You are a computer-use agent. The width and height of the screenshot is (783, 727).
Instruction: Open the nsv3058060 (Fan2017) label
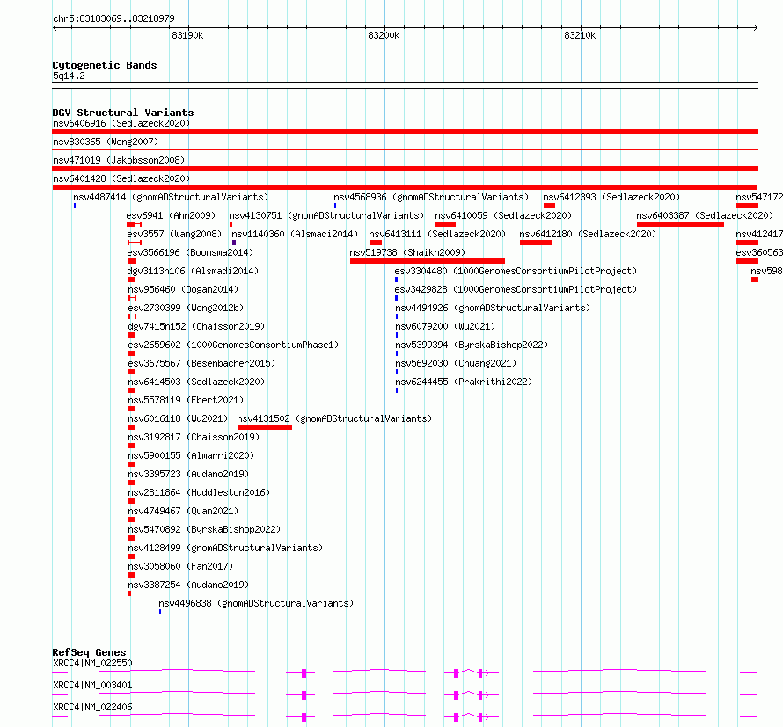tap(180, 566)
